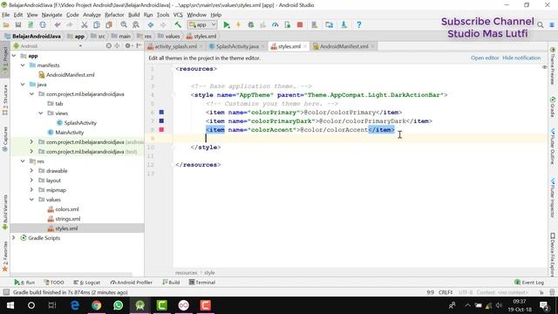Navigate back with the left arrow icon

click(x=151, y=25)
